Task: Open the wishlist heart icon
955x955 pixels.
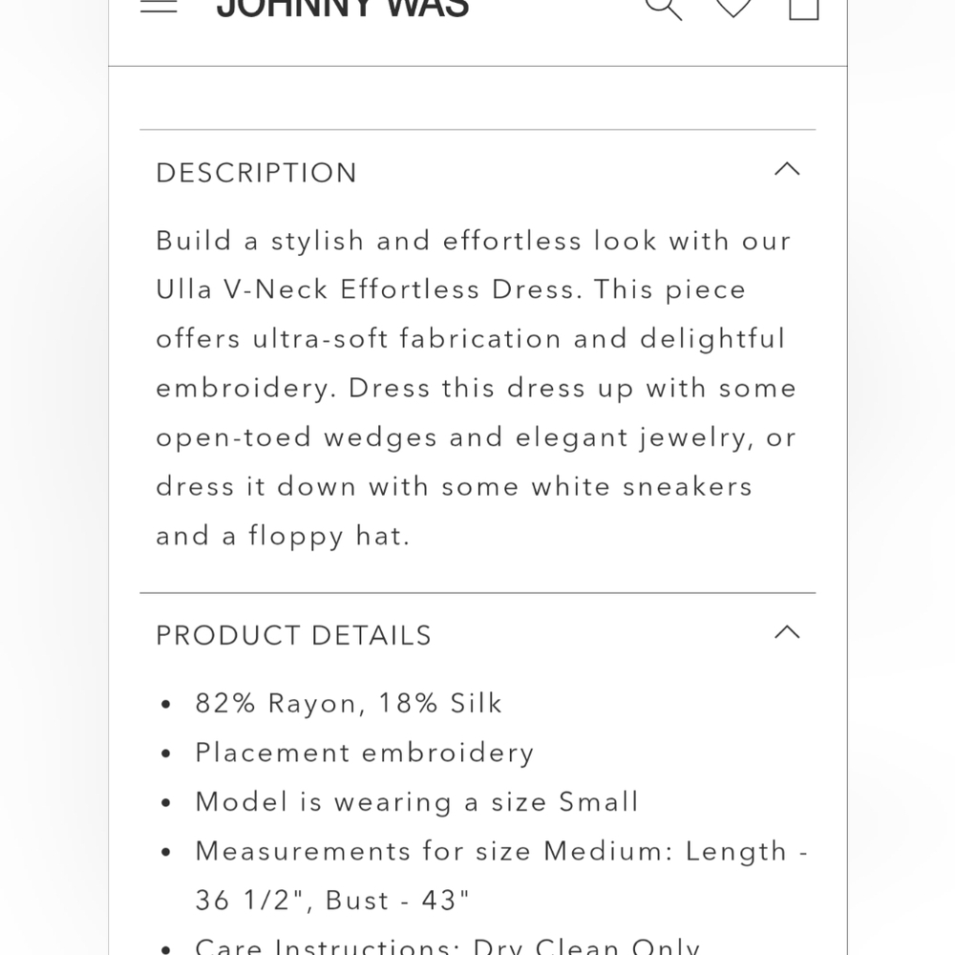Action: 733,8
